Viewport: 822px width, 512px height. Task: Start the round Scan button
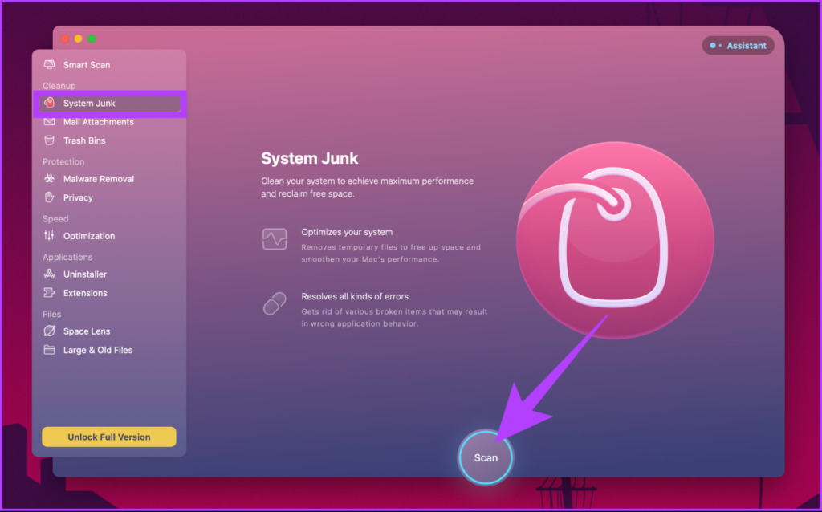[486, 457]
